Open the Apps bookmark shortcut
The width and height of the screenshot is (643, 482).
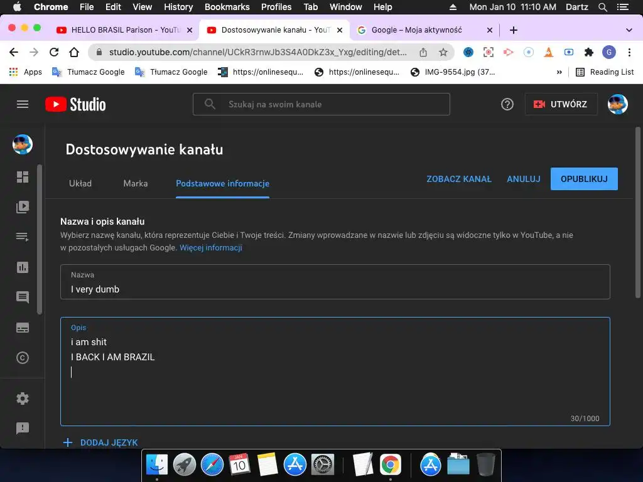(x=25, y=72)
